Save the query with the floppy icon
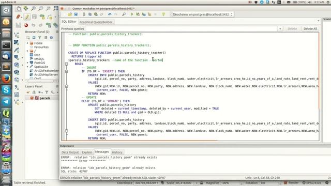 click(x=76, y=14)
